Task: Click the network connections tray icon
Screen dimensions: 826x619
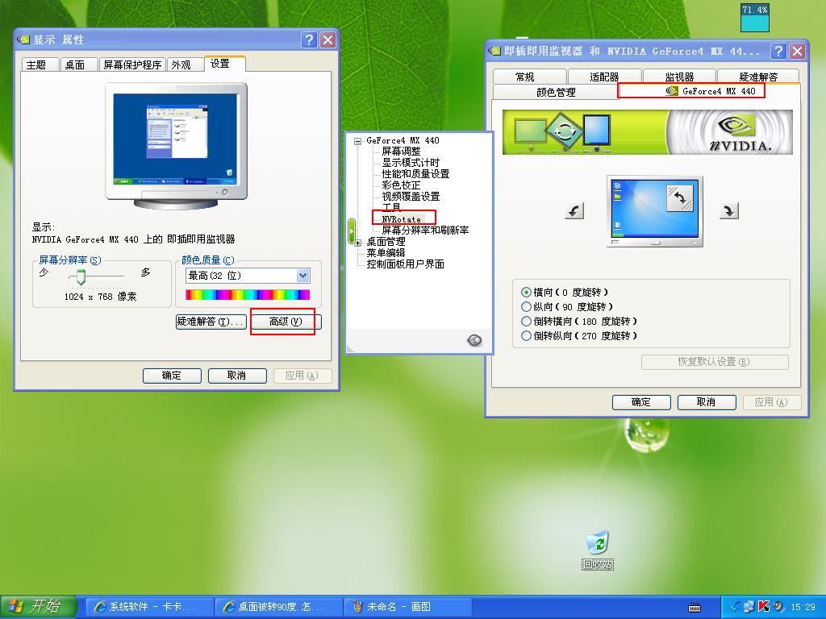Action: [x=749, y=607]
